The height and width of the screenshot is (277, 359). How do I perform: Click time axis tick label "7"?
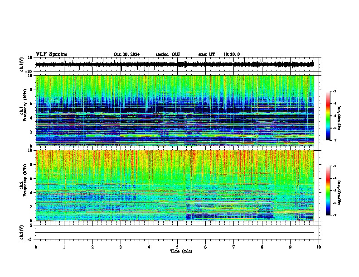coord(234,247)
